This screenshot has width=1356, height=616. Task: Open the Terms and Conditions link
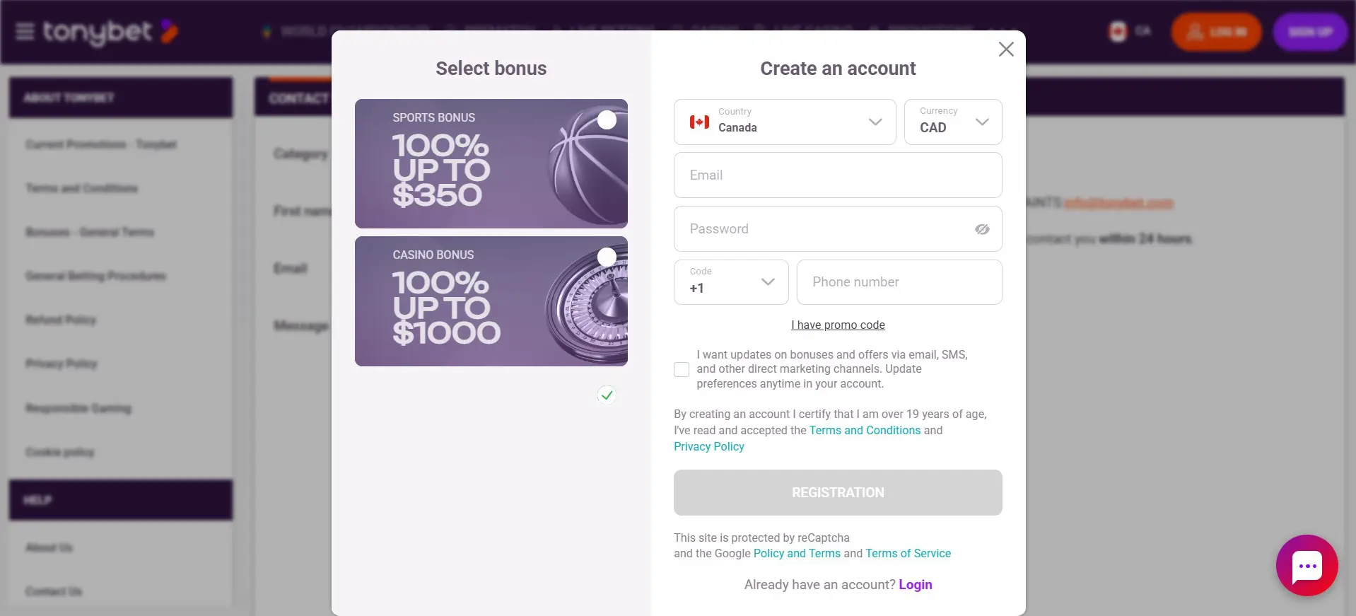click(865, 430)
